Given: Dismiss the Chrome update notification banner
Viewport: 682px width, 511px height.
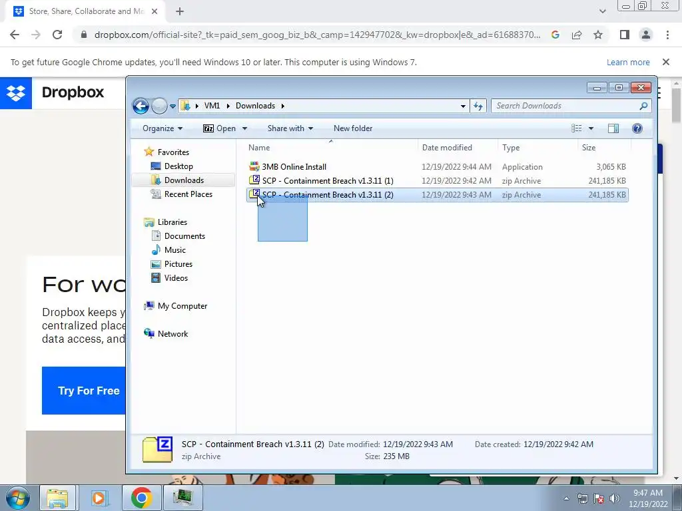Looking at the screenshot, I should coord(666,62).
